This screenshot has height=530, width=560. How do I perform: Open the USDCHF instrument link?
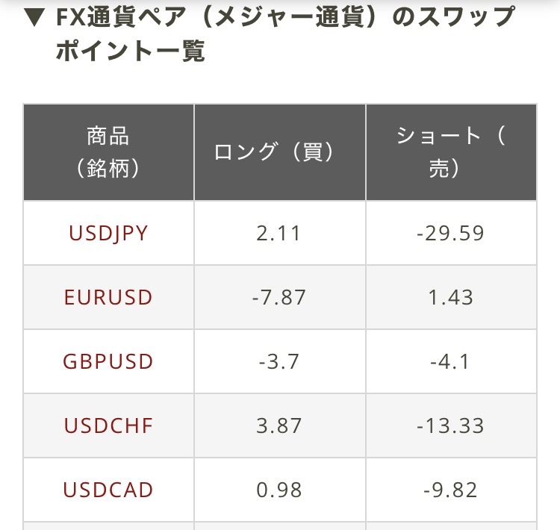click(x=108, y=425)
